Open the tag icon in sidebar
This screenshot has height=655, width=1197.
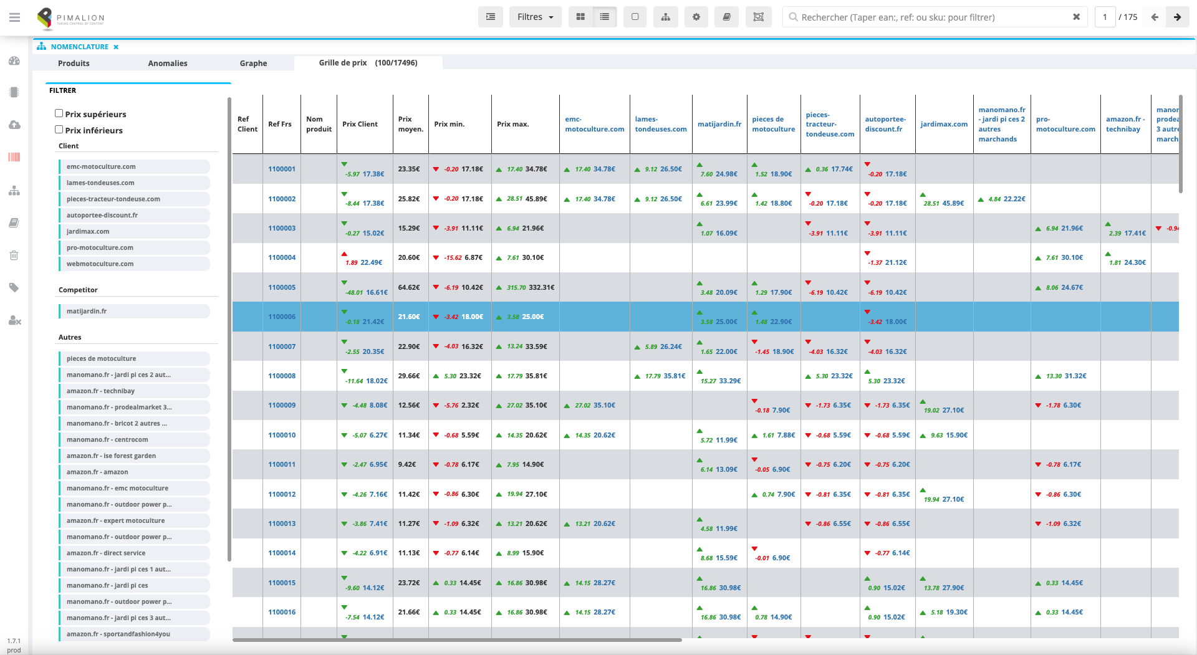14,287
